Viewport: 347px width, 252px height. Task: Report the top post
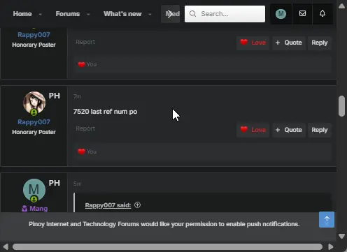pyautogui.click(x=85, y=42)
